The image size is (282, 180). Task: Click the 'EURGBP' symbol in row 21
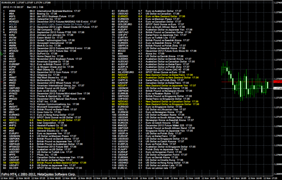pos(14,64)
